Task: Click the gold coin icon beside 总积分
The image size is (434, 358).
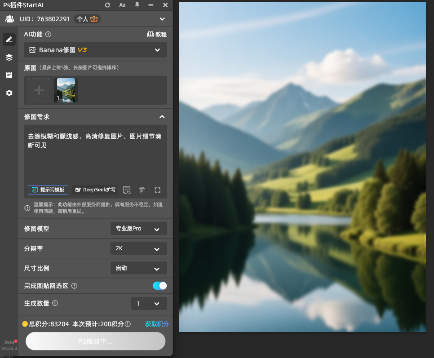Action: [25, 324]
